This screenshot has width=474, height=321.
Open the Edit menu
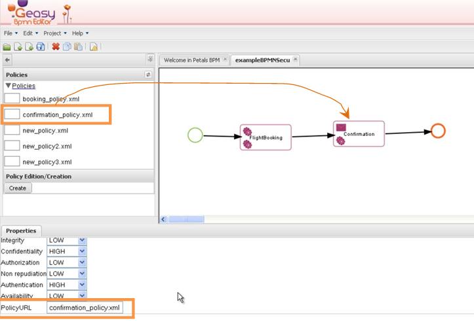click(x=31, y=33)
